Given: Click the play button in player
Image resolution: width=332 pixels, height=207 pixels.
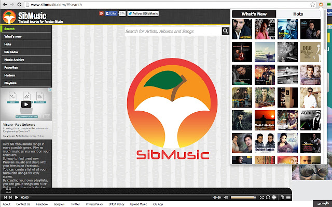Looking at the screenshot, I should [17, 197].
